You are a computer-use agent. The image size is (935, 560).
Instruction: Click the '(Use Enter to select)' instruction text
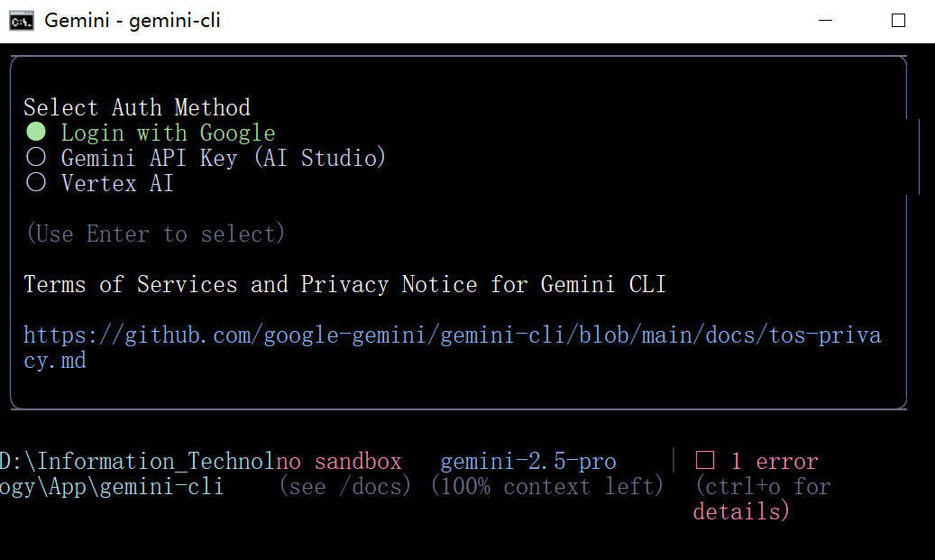[155, 233]
